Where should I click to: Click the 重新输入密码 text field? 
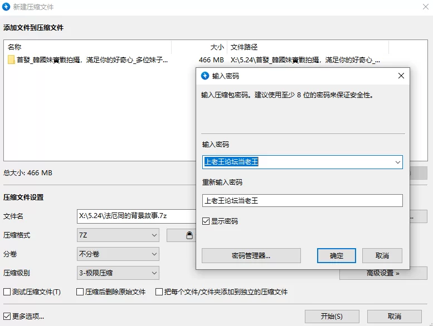[302, 201]
